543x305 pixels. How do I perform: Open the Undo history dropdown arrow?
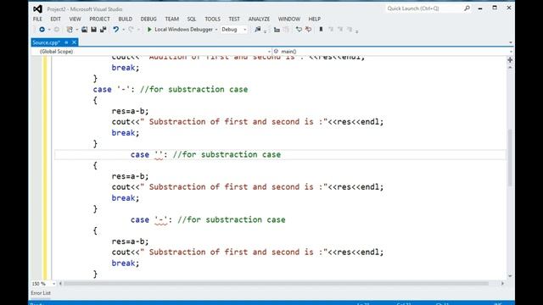click(x=123, y=30)
